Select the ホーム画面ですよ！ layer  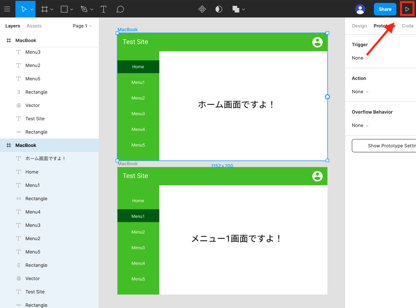pos(49,158)
